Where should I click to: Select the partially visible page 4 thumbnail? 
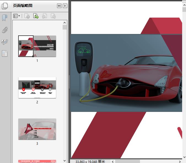(x=37, y=161)
